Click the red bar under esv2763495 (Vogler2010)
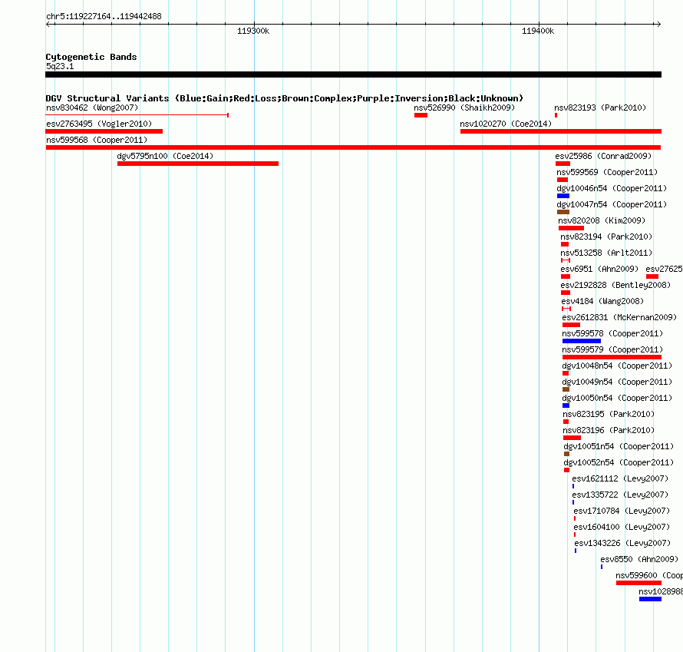 (x=104, y=131)
